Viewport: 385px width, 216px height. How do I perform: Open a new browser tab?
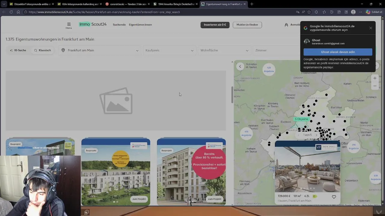252,4
